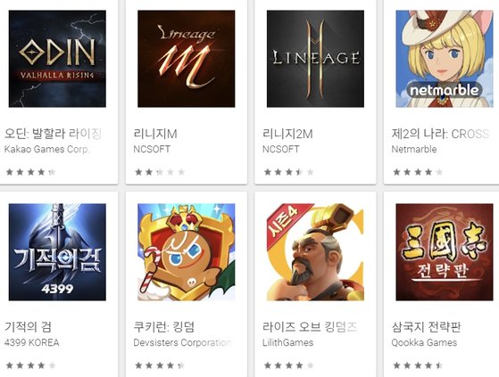Screen dimensions: 499x377
Task: Open the Netmarble developer link
Action: (414, 149)
